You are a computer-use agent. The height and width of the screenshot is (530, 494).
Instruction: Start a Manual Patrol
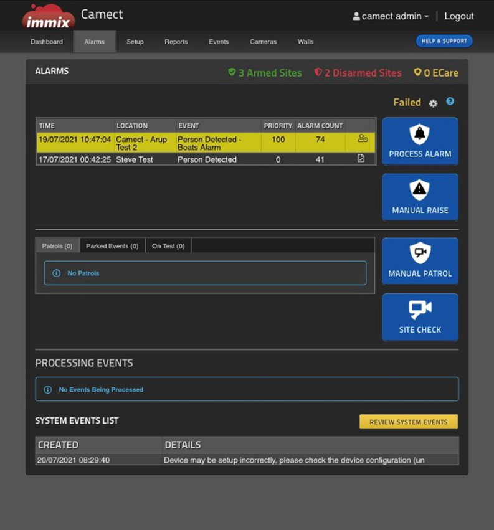(420, 262)
